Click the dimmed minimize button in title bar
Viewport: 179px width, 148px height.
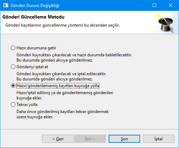click(139, 5)
